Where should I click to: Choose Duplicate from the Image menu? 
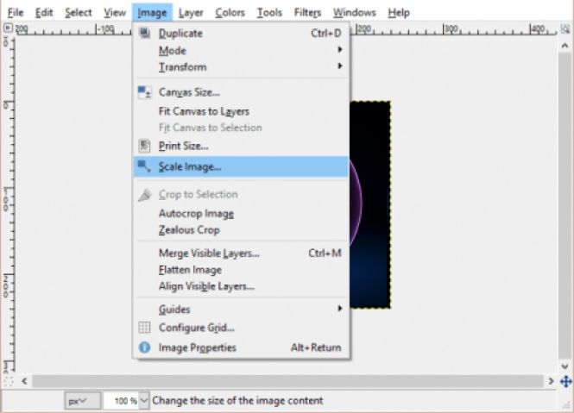coord(241,34)
